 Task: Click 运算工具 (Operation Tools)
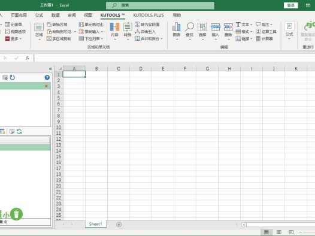tap(266, 32)
